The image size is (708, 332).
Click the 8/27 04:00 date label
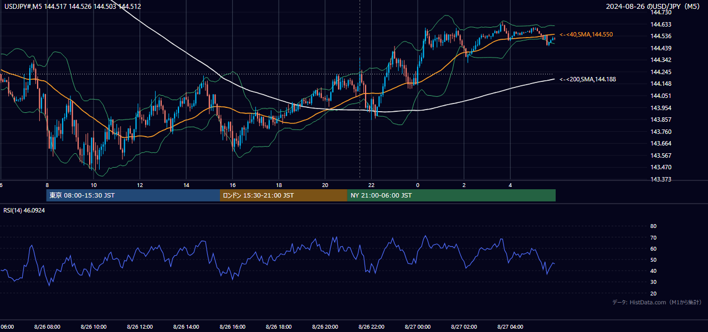tap(510, 327)
